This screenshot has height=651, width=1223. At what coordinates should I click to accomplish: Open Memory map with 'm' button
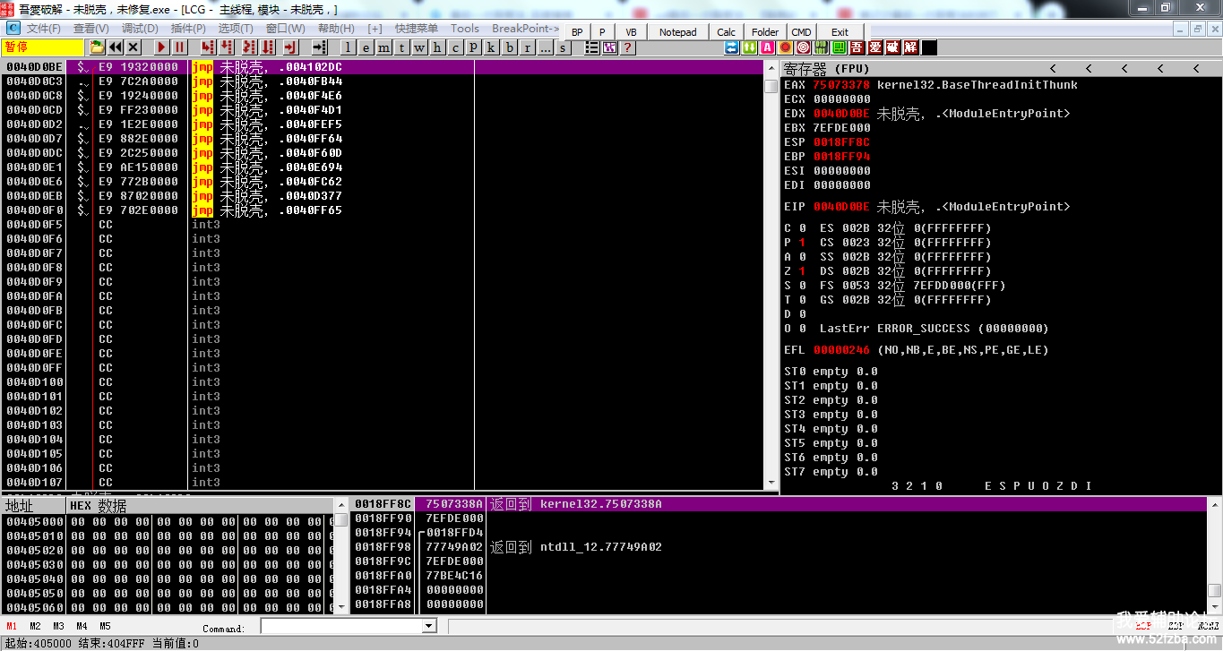tap(383, 47)
